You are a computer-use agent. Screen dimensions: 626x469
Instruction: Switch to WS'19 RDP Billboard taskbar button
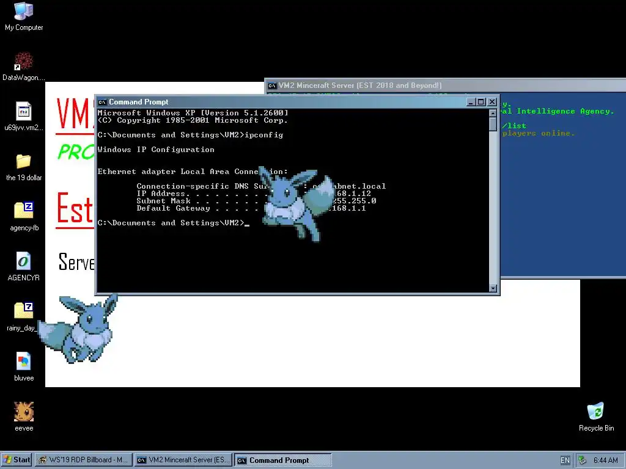[83, 460]
